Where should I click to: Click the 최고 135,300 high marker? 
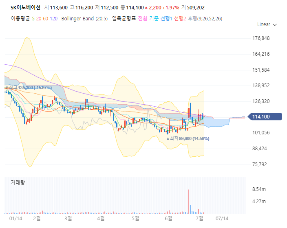click(29, 88)
